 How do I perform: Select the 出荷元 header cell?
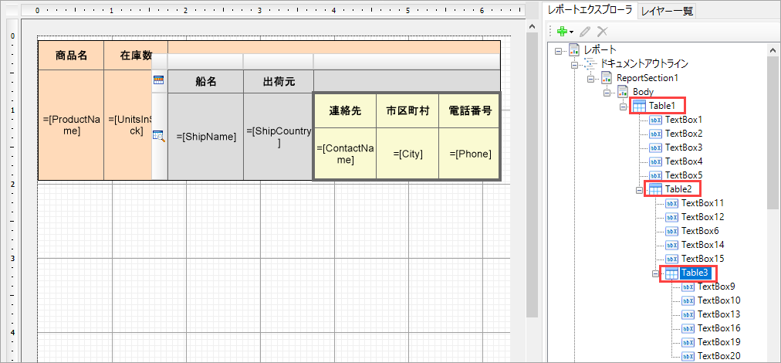pyautogui.click(x=279, y=82)
